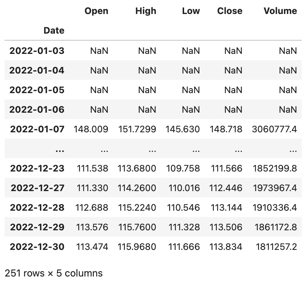
Task: Click the Open column header
Action: point(96,11)
